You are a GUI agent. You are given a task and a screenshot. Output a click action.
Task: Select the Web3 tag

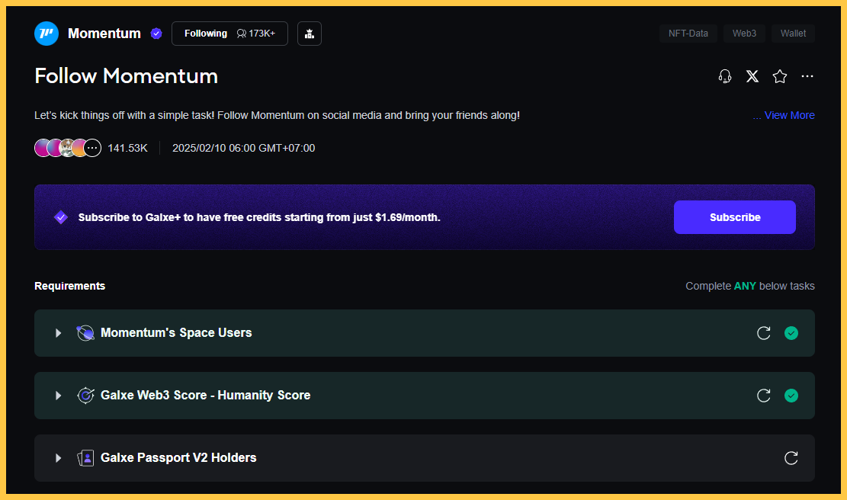click(x=744, y=34)
